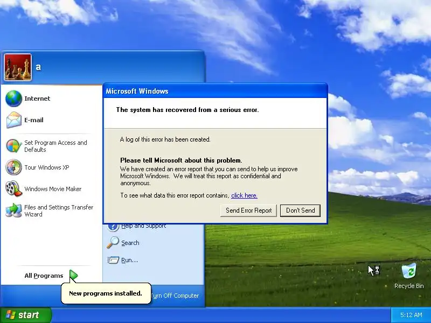Launch Windows Movie Maker via its film reel icon

[x=13, y=188]
